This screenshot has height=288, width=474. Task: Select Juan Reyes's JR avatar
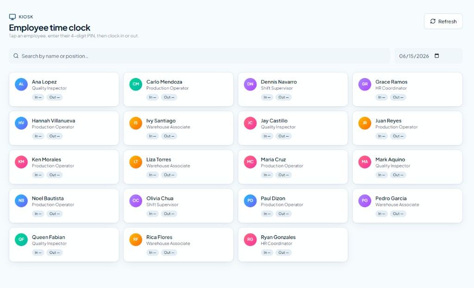pos(365,123)
